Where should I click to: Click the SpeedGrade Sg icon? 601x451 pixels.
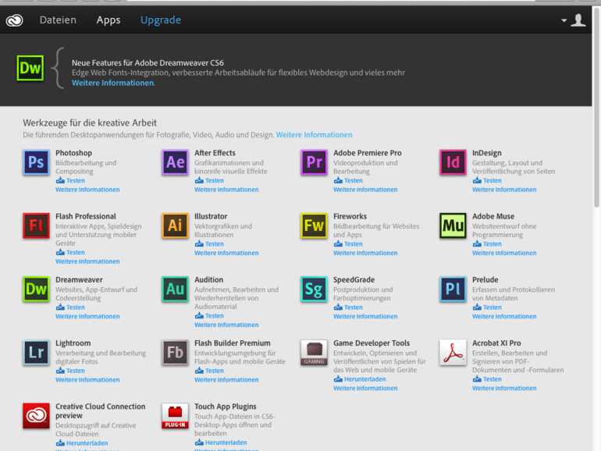[314, 289]
